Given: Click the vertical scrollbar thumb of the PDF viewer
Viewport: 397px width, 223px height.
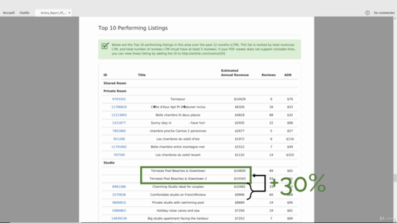Looking at the screenshot, I should (x=395, y=178).
